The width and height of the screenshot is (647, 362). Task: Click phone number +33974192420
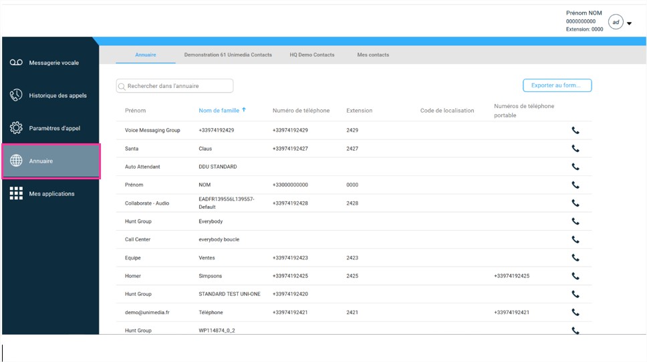(290, 294)
